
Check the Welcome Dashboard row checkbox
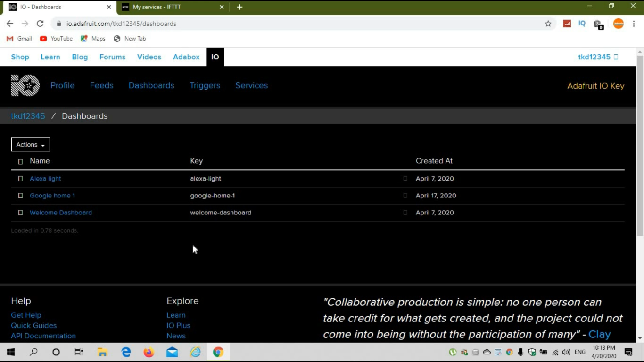20,213
